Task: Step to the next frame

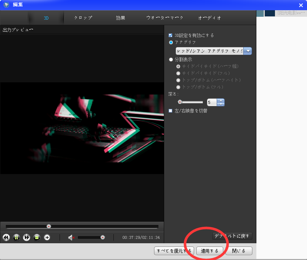Action: [x=47, y=237]
